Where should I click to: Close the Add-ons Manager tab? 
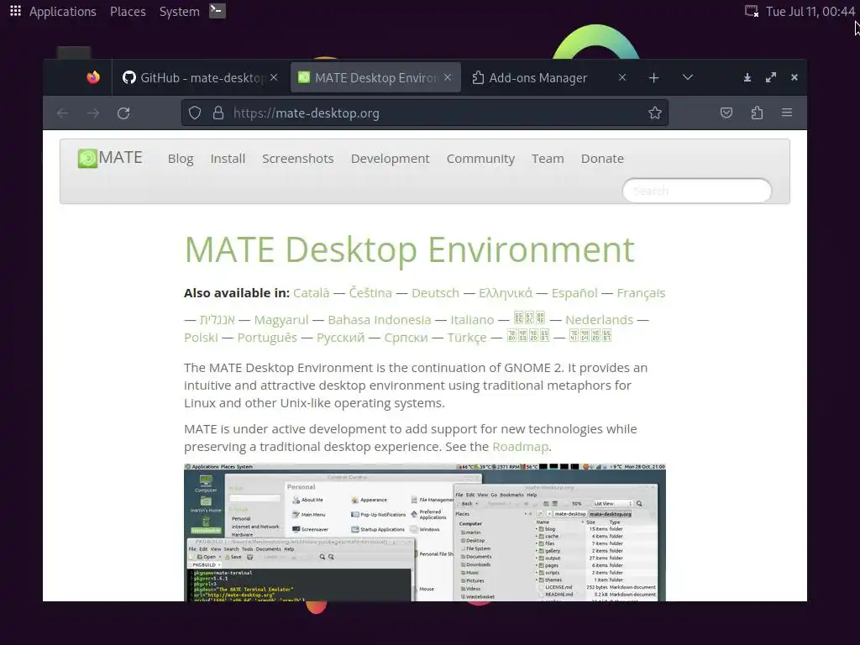click(622, 77)
